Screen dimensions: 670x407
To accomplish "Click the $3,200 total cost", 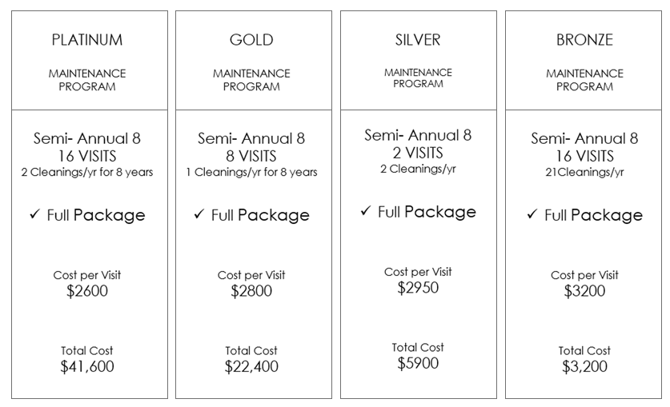I will coord(584,366).
